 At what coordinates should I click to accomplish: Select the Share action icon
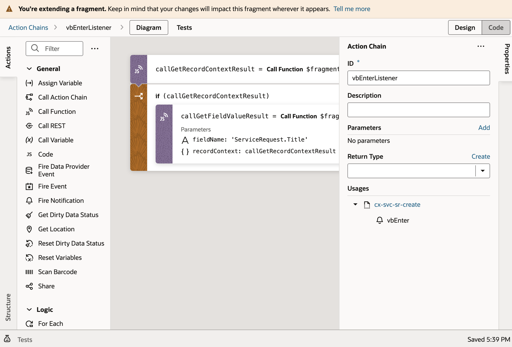coord(29,286)
